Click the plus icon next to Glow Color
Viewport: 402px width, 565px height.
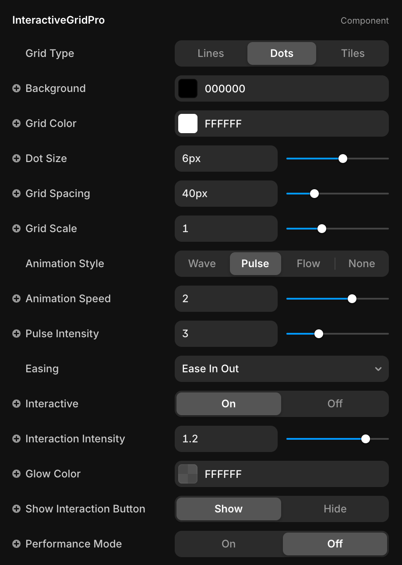(16, 474)
